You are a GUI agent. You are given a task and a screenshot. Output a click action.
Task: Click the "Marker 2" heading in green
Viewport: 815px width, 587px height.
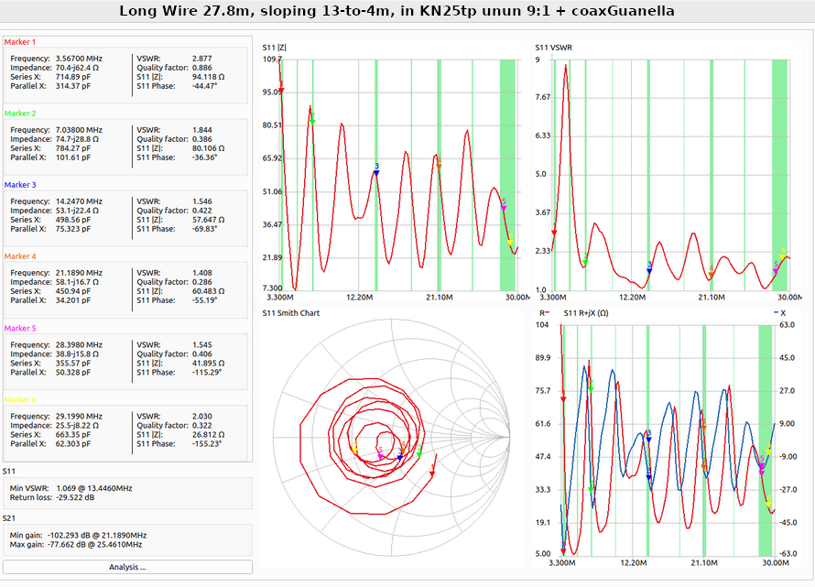[x=20, y=114]
